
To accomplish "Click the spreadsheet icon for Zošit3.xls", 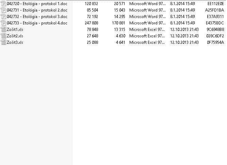I will [x=3, y=42].
